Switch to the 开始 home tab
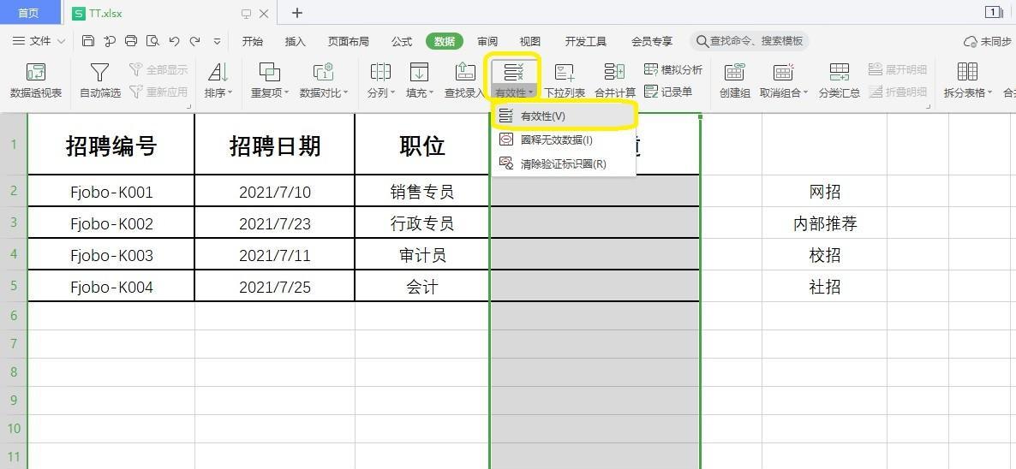This screenshot has height=469, width=1016. 252,41
